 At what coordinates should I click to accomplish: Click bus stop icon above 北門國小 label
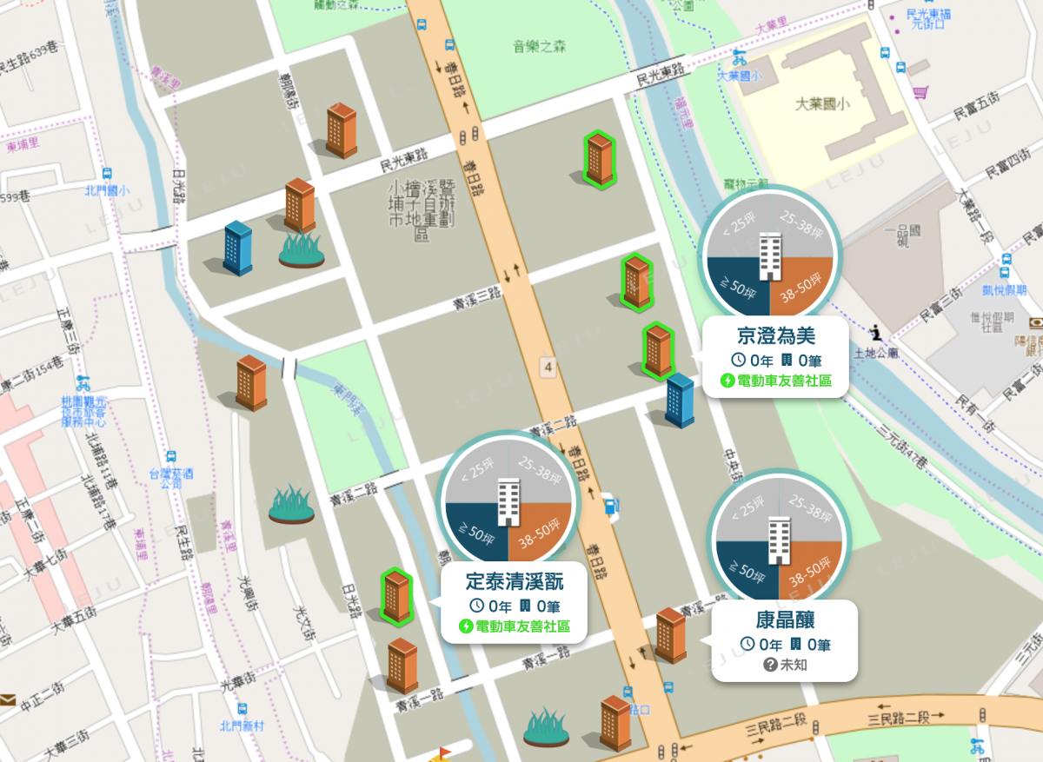coord(108,174)
